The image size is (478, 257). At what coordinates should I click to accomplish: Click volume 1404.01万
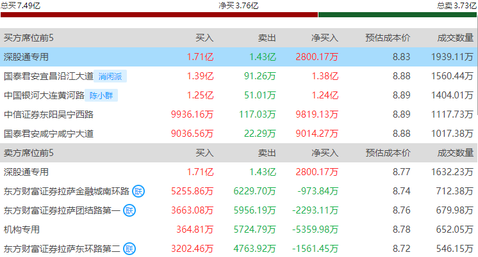452,95
